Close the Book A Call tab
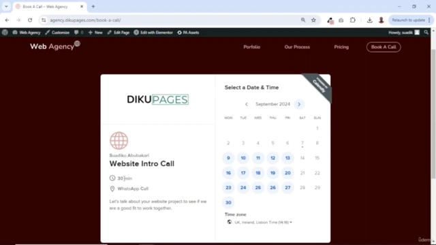Screen dimensions: 436x245 click(x=82, y=6)
